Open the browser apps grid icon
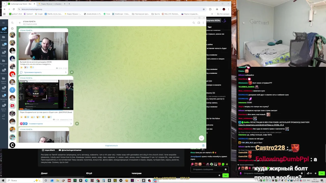Screen dimensions: 326x183 click(x=4, y=14)
